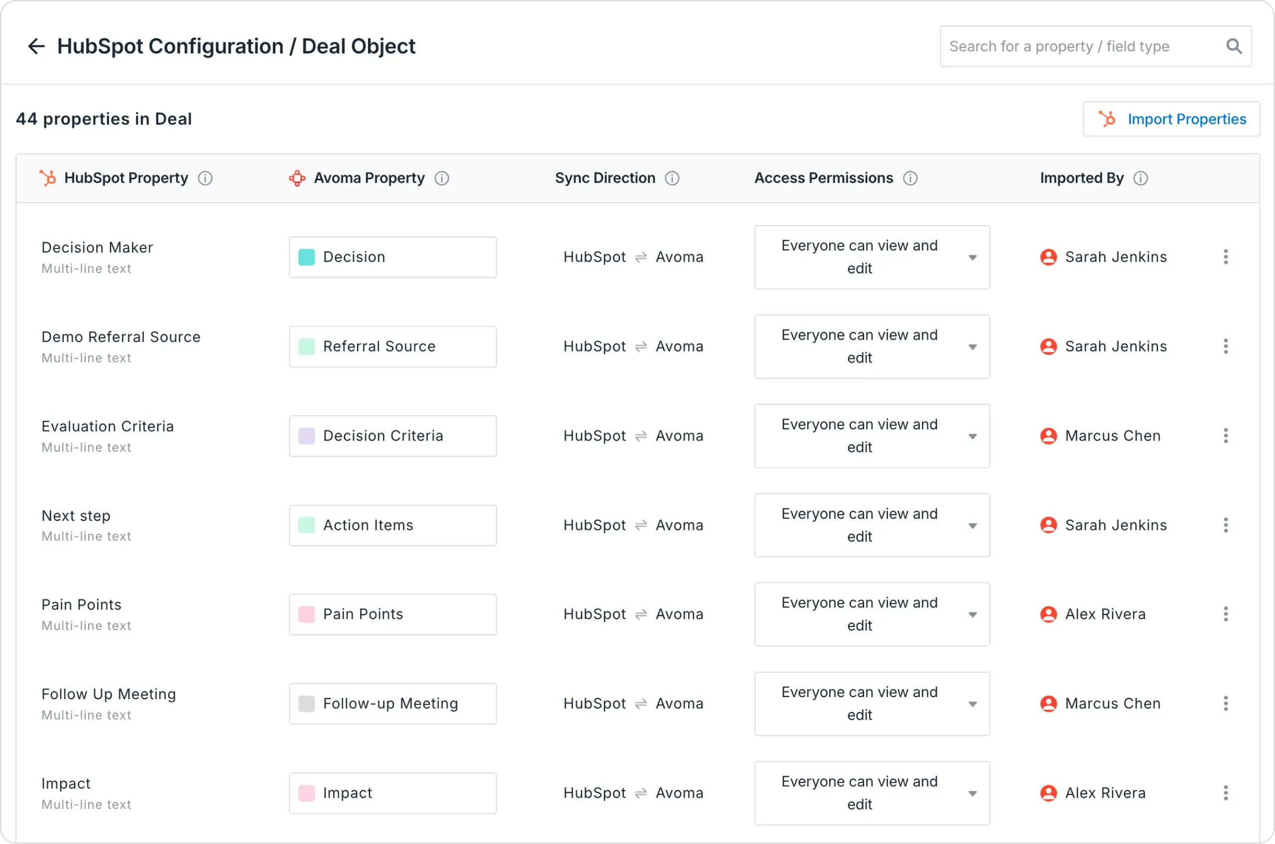Viewport: 1275px width, 844px height.
Task: Click the Avoma Property info icon
Action: tap(441, 178)
